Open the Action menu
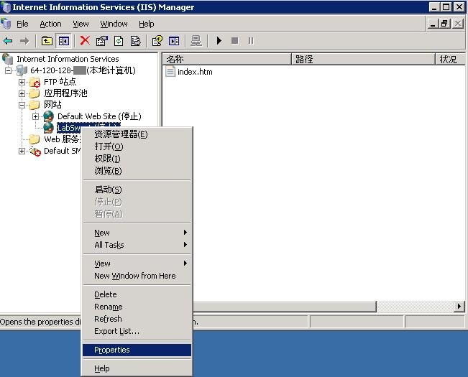 tap(51, 24)
